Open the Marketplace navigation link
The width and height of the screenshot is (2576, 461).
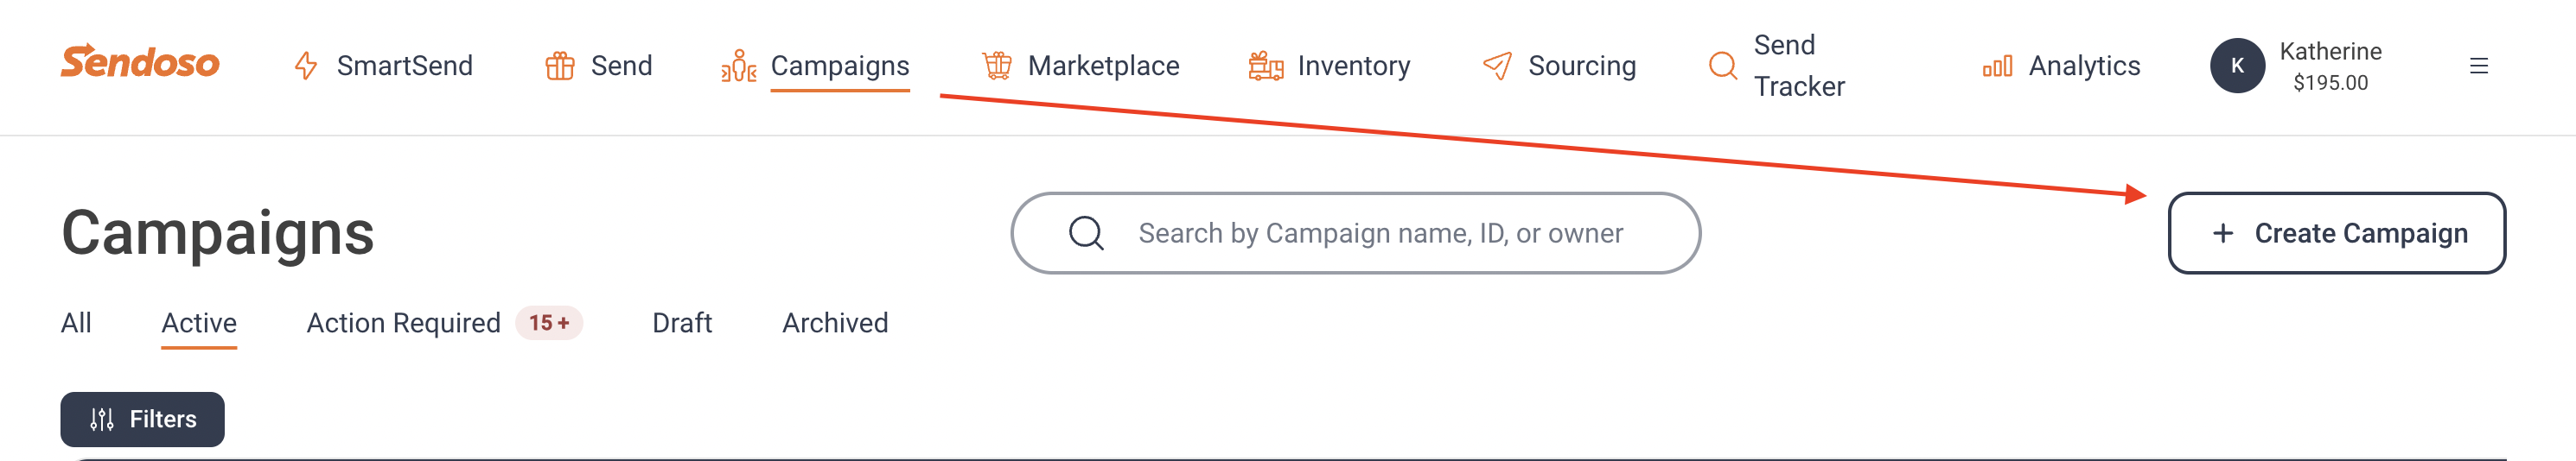coord(1103,66)
